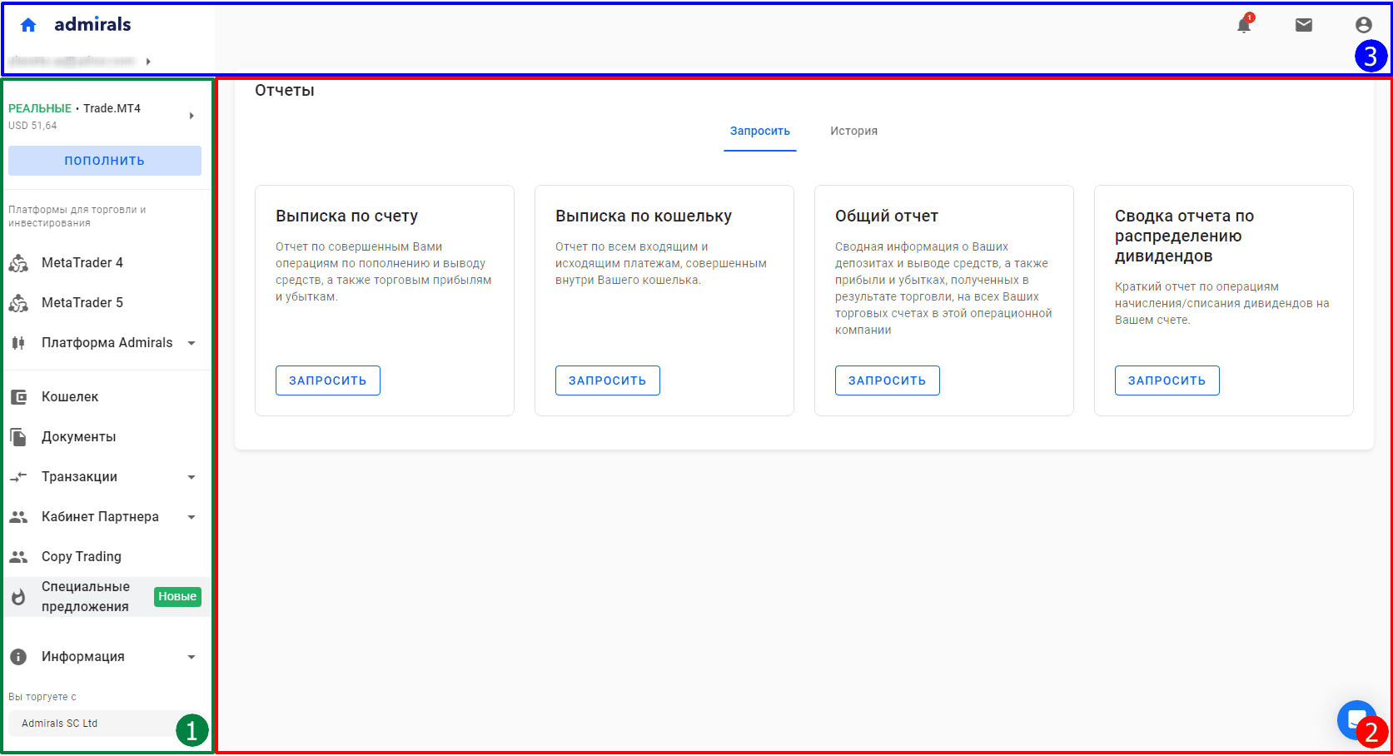Click the home icon beside the admirals logo

pyautogui.click(x=28, y=25)
